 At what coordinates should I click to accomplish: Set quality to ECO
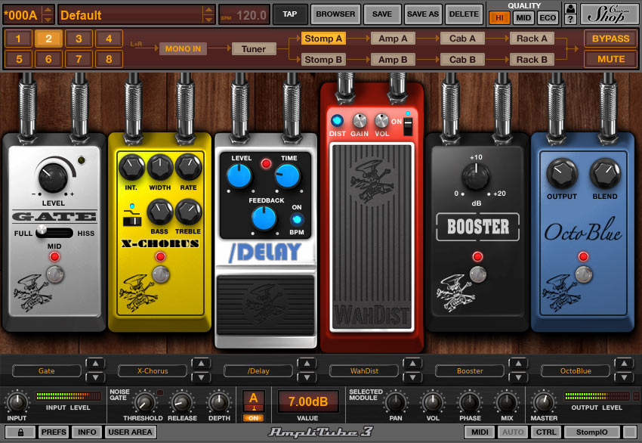coord(548,17)
